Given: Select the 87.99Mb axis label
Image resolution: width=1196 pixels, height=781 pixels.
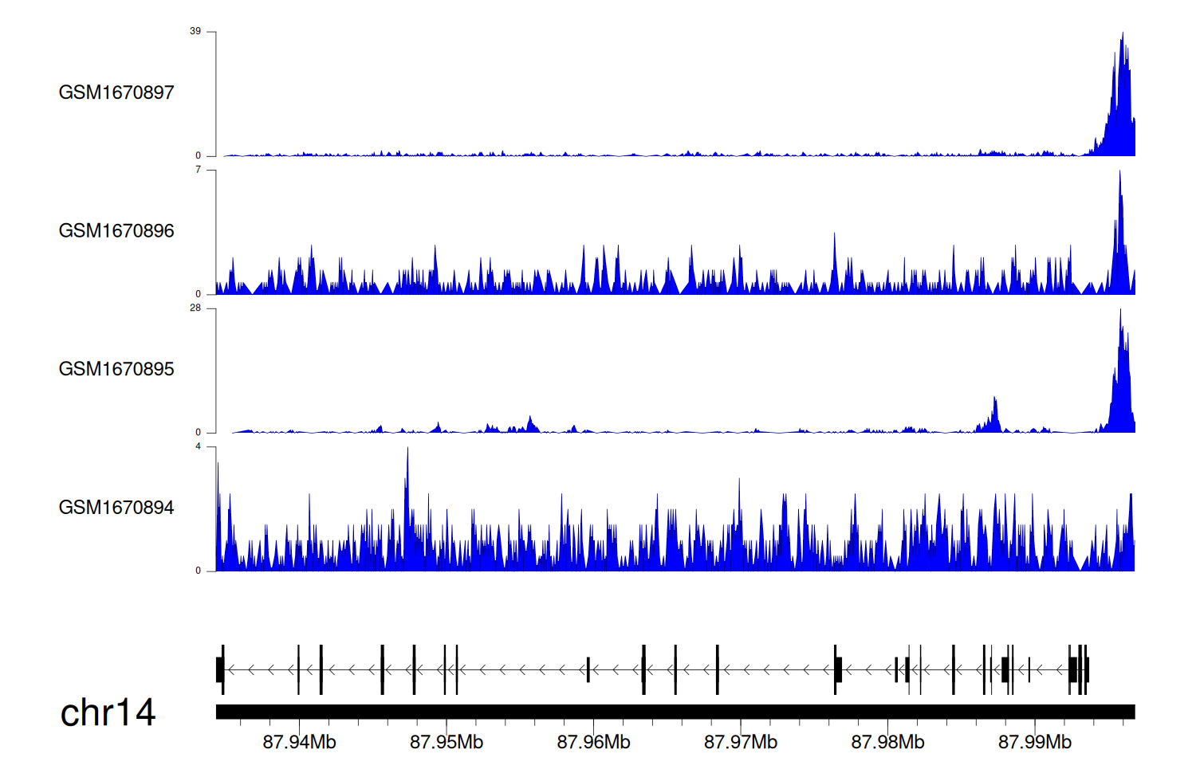Looking at the screenshot, I should click(1034, 743).
